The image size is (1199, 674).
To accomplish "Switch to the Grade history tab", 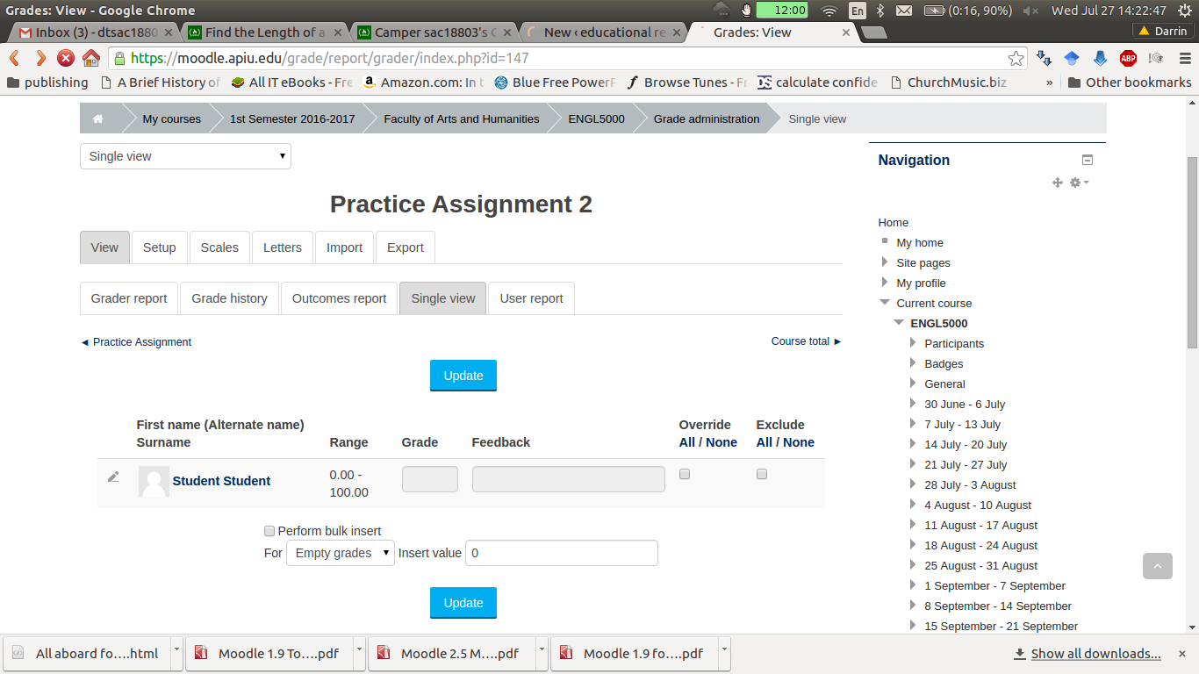I will [x=229, y=298].
